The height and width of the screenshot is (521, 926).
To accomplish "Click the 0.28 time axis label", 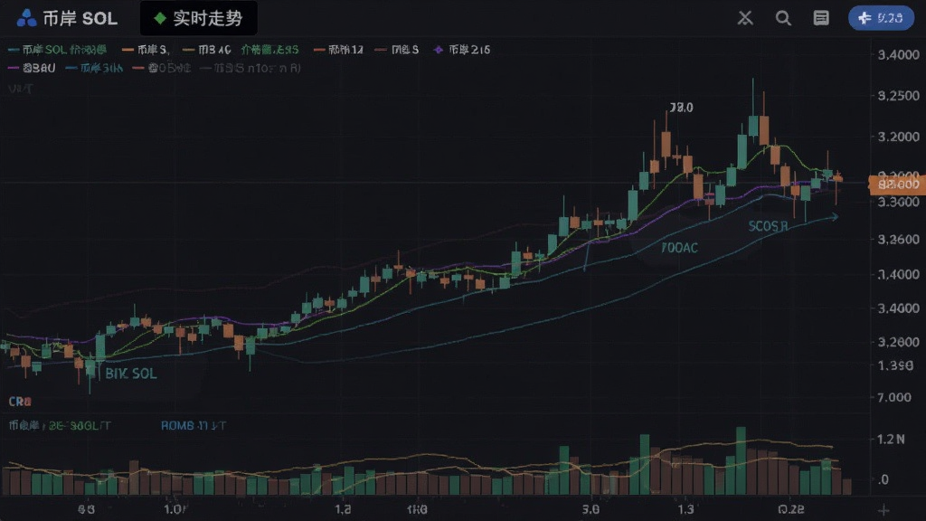I will point(790,509).
